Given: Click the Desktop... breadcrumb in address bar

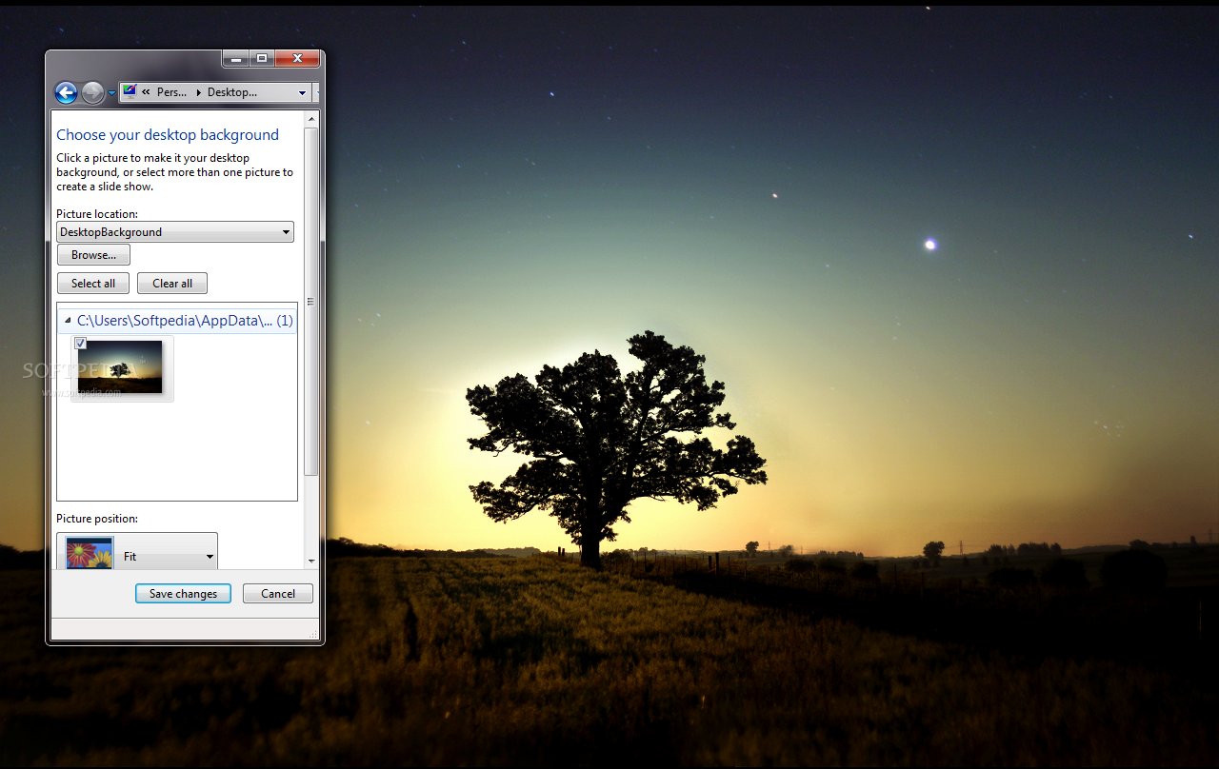Looking at the screenshot, I should (232, 92).
